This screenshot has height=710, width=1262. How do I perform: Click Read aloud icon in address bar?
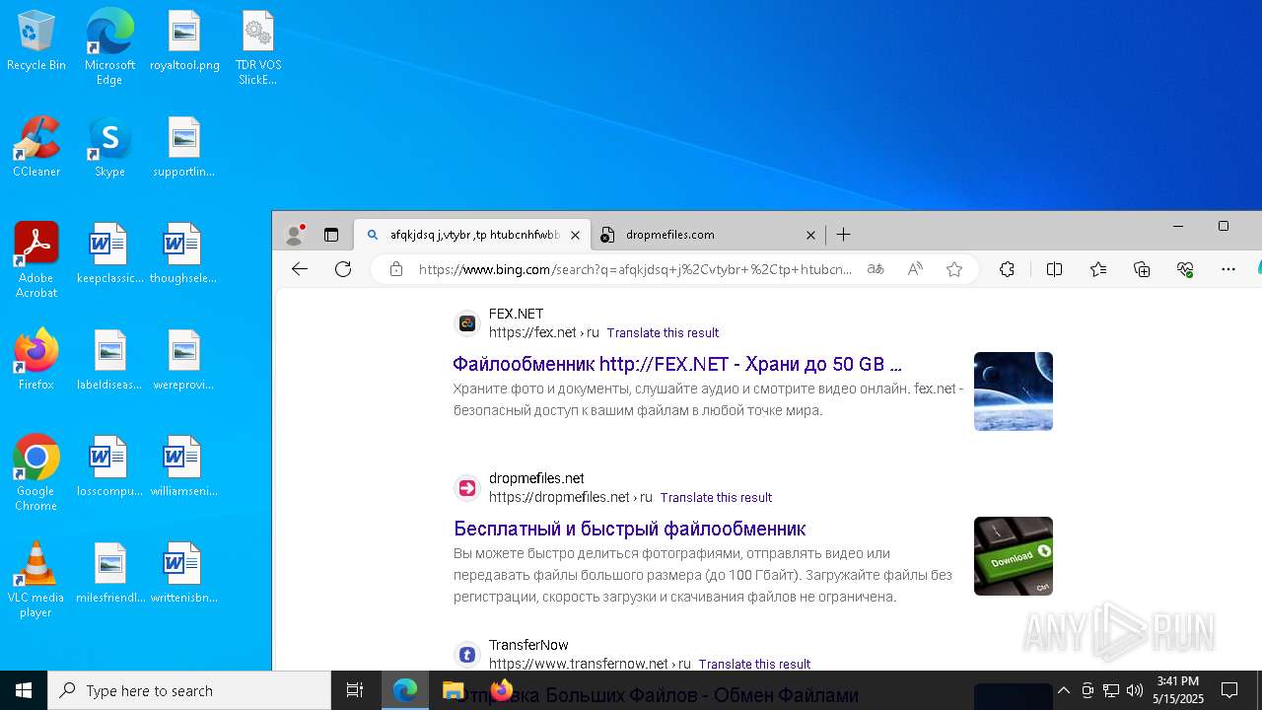[915, 269]
